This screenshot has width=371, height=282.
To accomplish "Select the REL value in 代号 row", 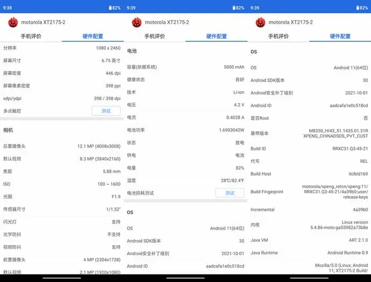I will click(364, 161).
